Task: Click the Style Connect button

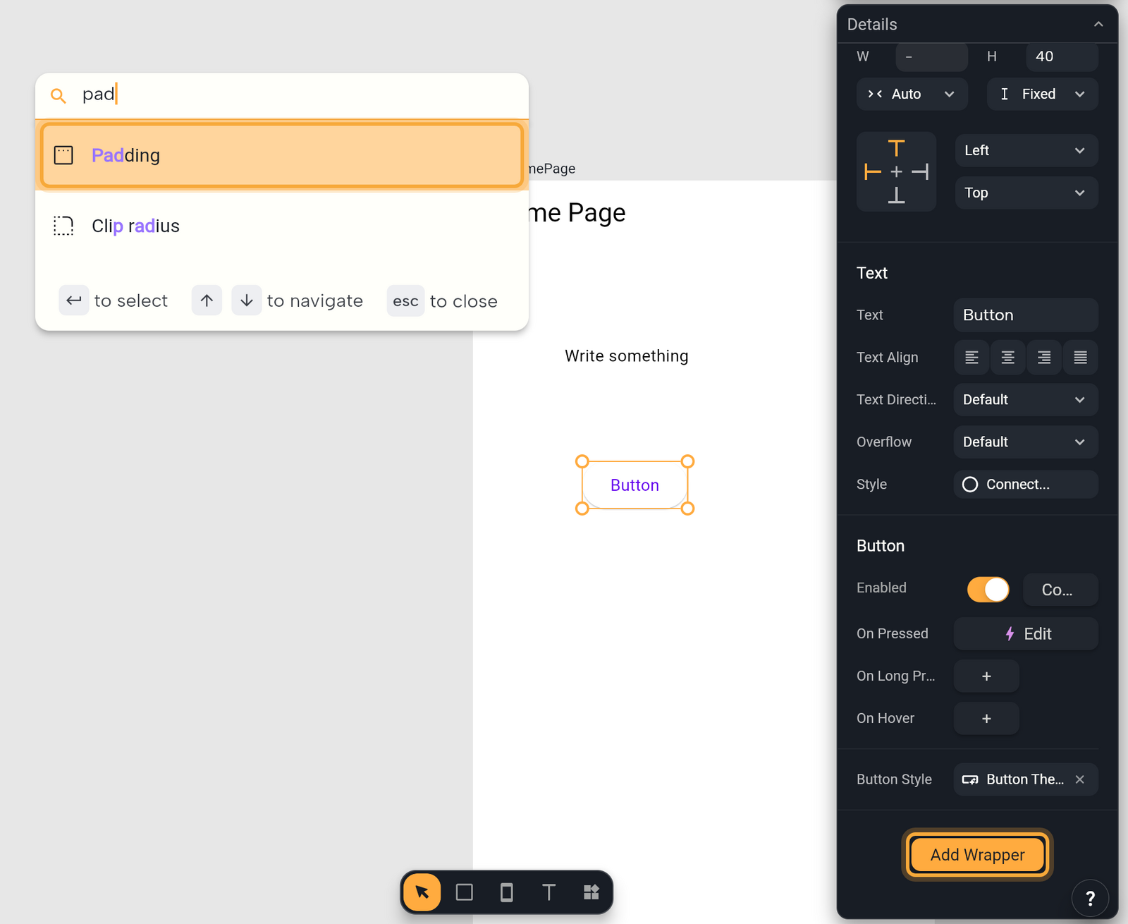Action: click(1026, 485)
